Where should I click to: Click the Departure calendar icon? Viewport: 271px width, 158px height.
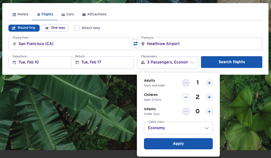tap(14, 62)
